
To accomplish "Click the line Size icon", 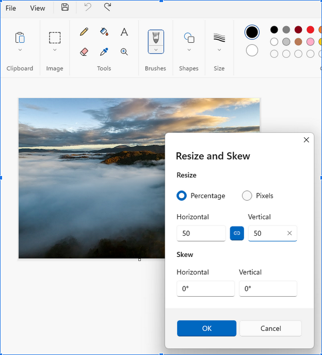I will click(219, 38).
